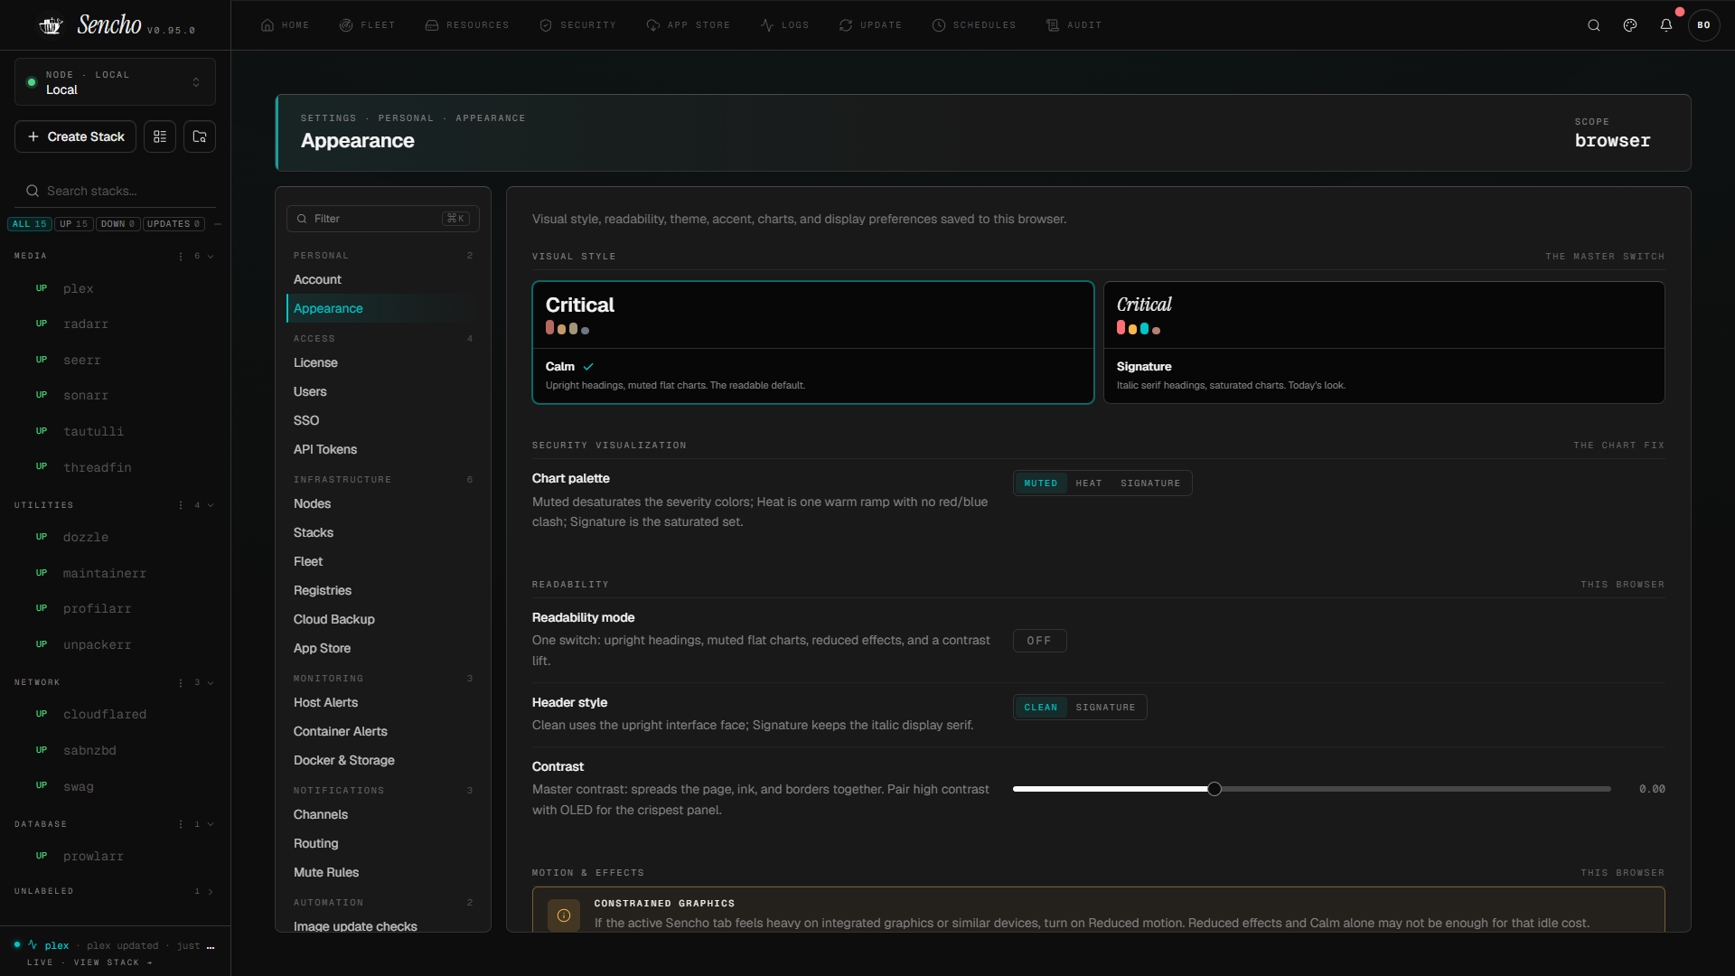Screen dimensions: 1735x976
Task: Follow the View Stack link
Action: [x=113, y=962]
